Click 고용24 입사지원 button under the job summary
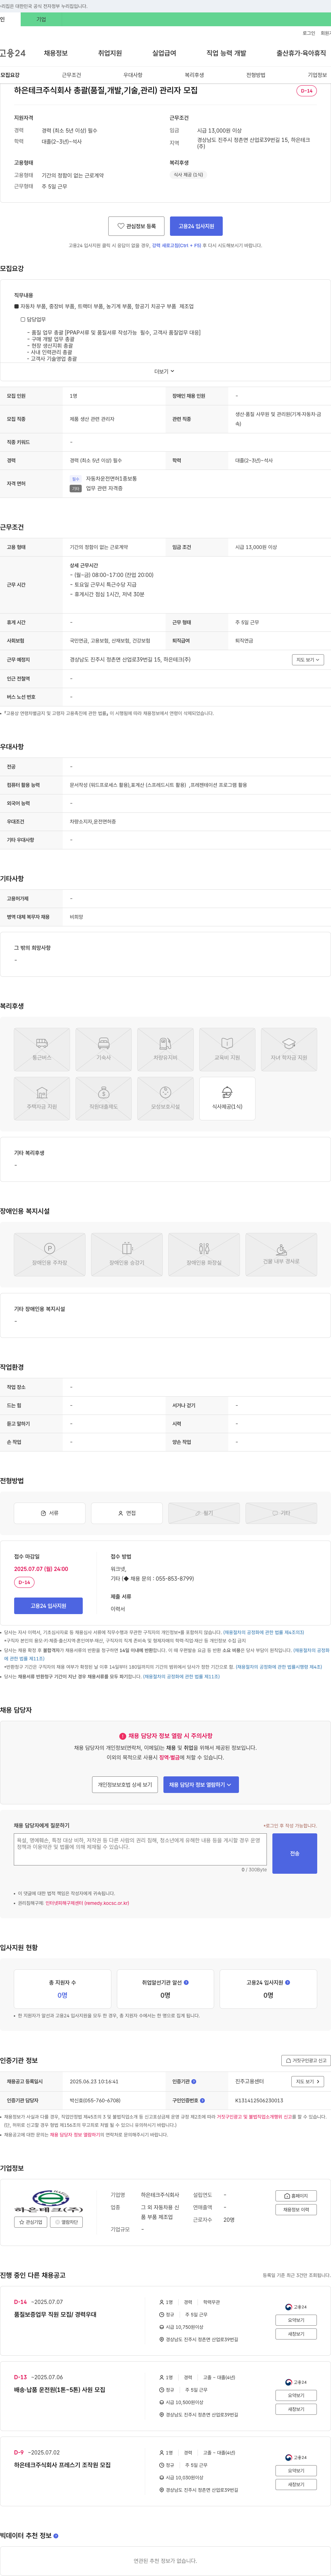The height and width of the screenshot is (2576, 331). point(196,226)
